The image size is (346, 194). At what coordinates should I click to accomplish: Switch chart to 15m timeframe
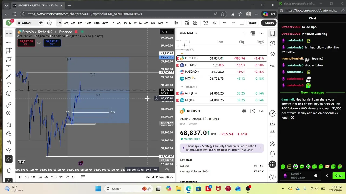coord(97,23)
